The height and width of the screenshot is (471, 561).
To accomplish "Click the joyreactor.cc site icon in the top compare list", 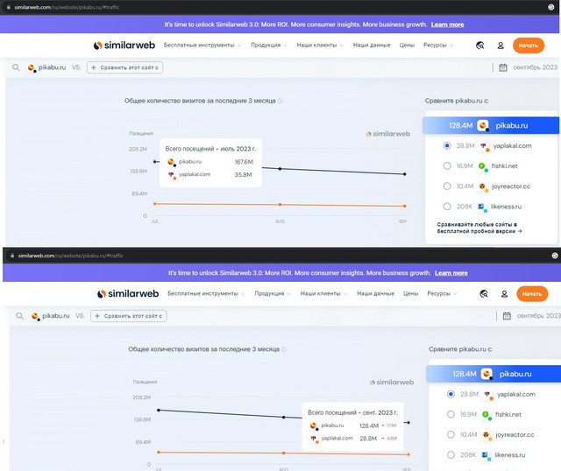I will (x=483, y=186).
